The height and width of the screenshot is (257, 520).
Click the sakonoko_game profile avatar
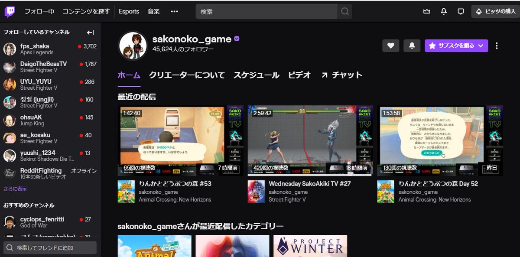coord(132,45)
